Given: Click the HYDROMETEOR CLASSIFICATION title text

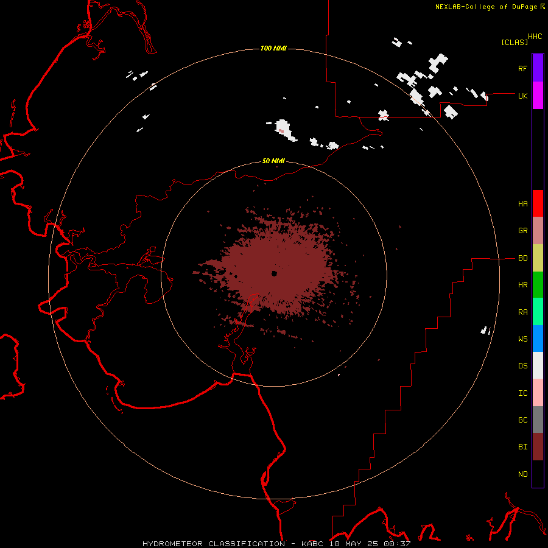Looking at the screenshot, I should click(x=214, y=544).
